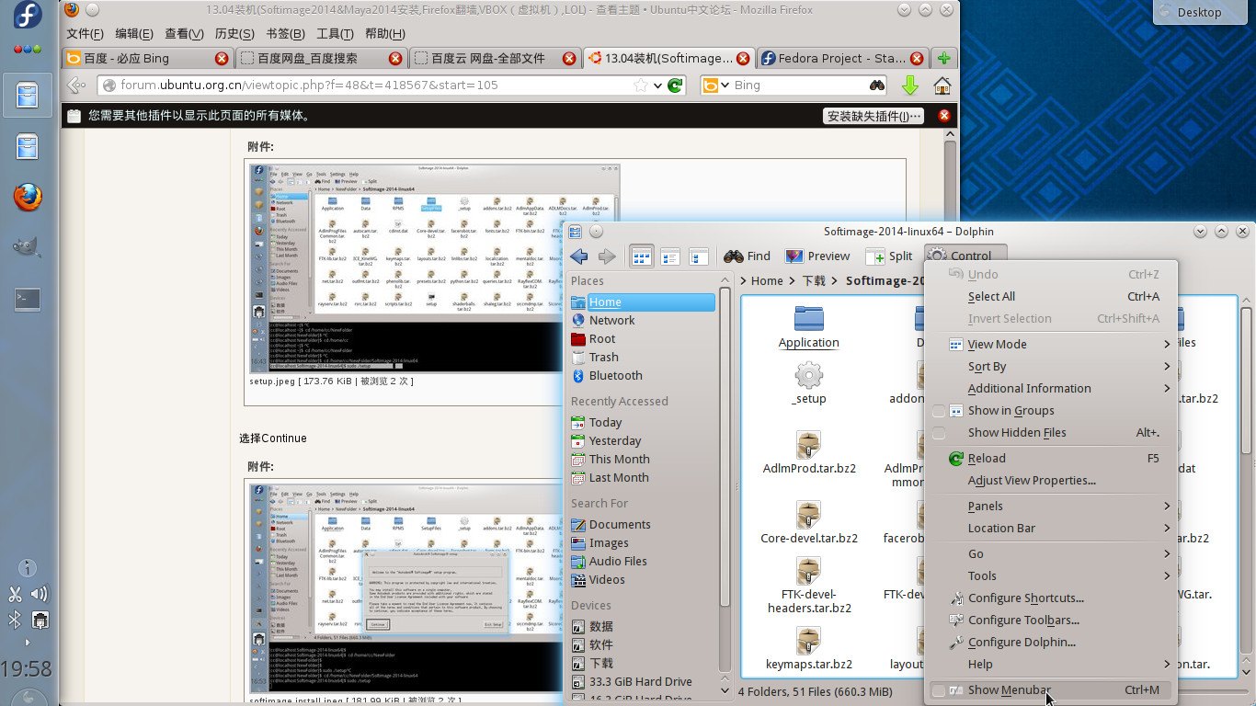The height and width of the screenshot is (706, 1256).
Task: Click 下载 in Dolphin breadcrumb
Action: [815, 281]
